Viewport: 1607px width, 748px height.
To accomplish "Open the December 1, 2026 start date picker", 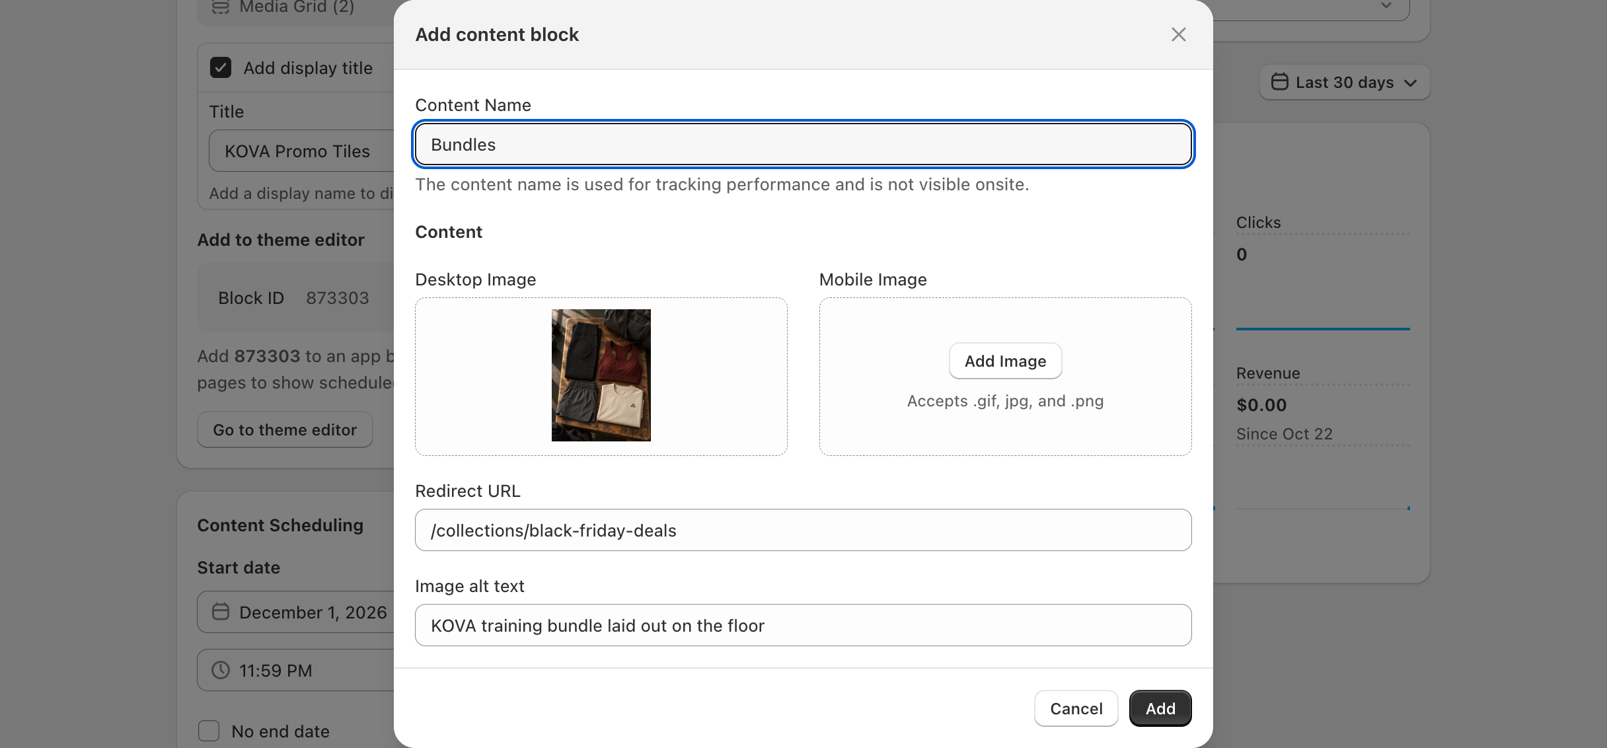I will tap(295, 612).
